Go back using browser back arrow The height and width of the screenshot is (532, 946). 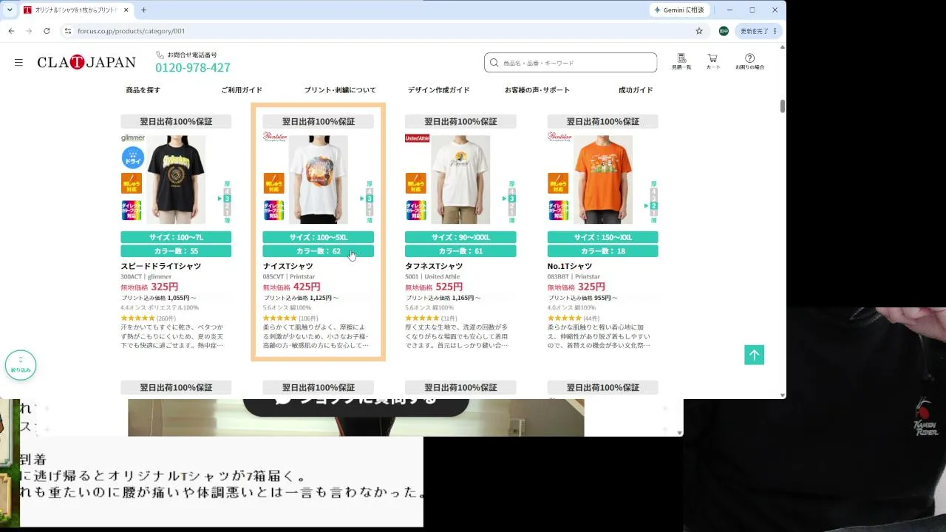11,31
